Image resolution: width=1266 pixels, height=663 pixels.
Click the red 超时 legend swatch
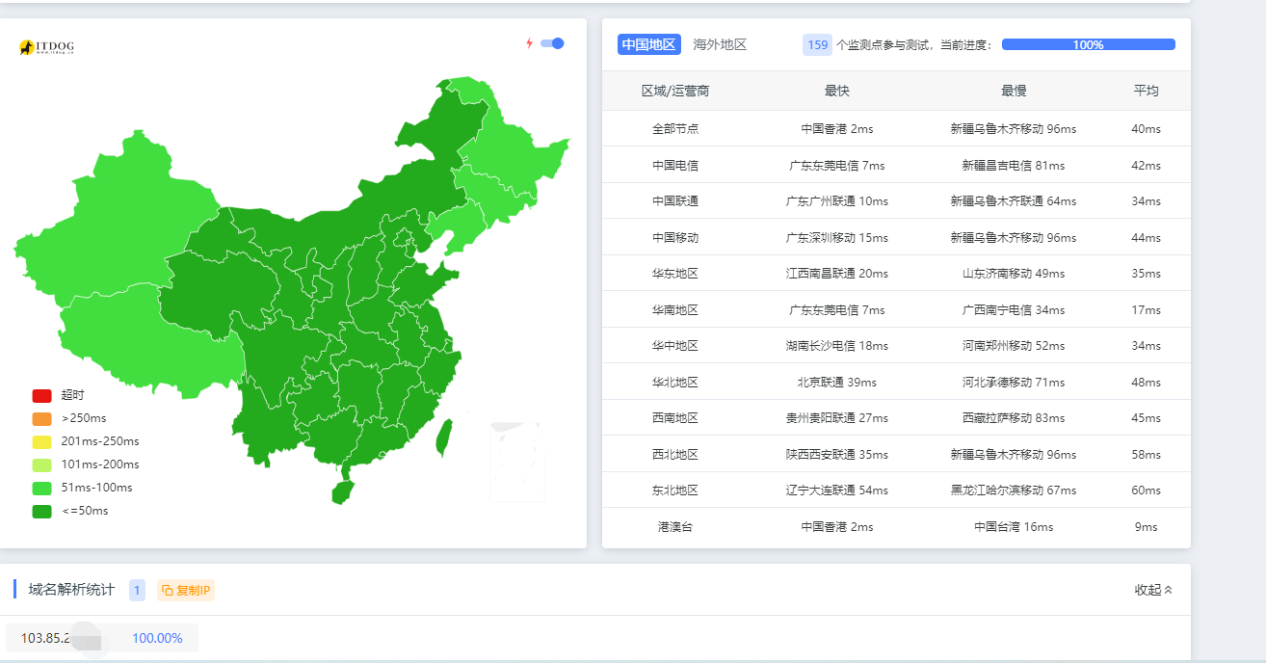[x=41, y=395]
